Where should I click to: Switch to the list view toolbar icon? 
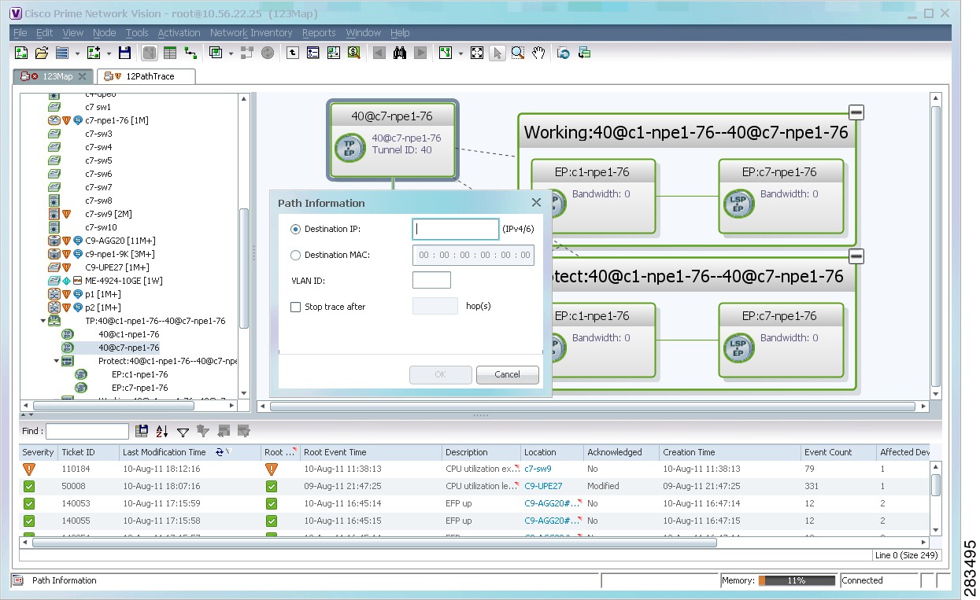tap(169, 53)
